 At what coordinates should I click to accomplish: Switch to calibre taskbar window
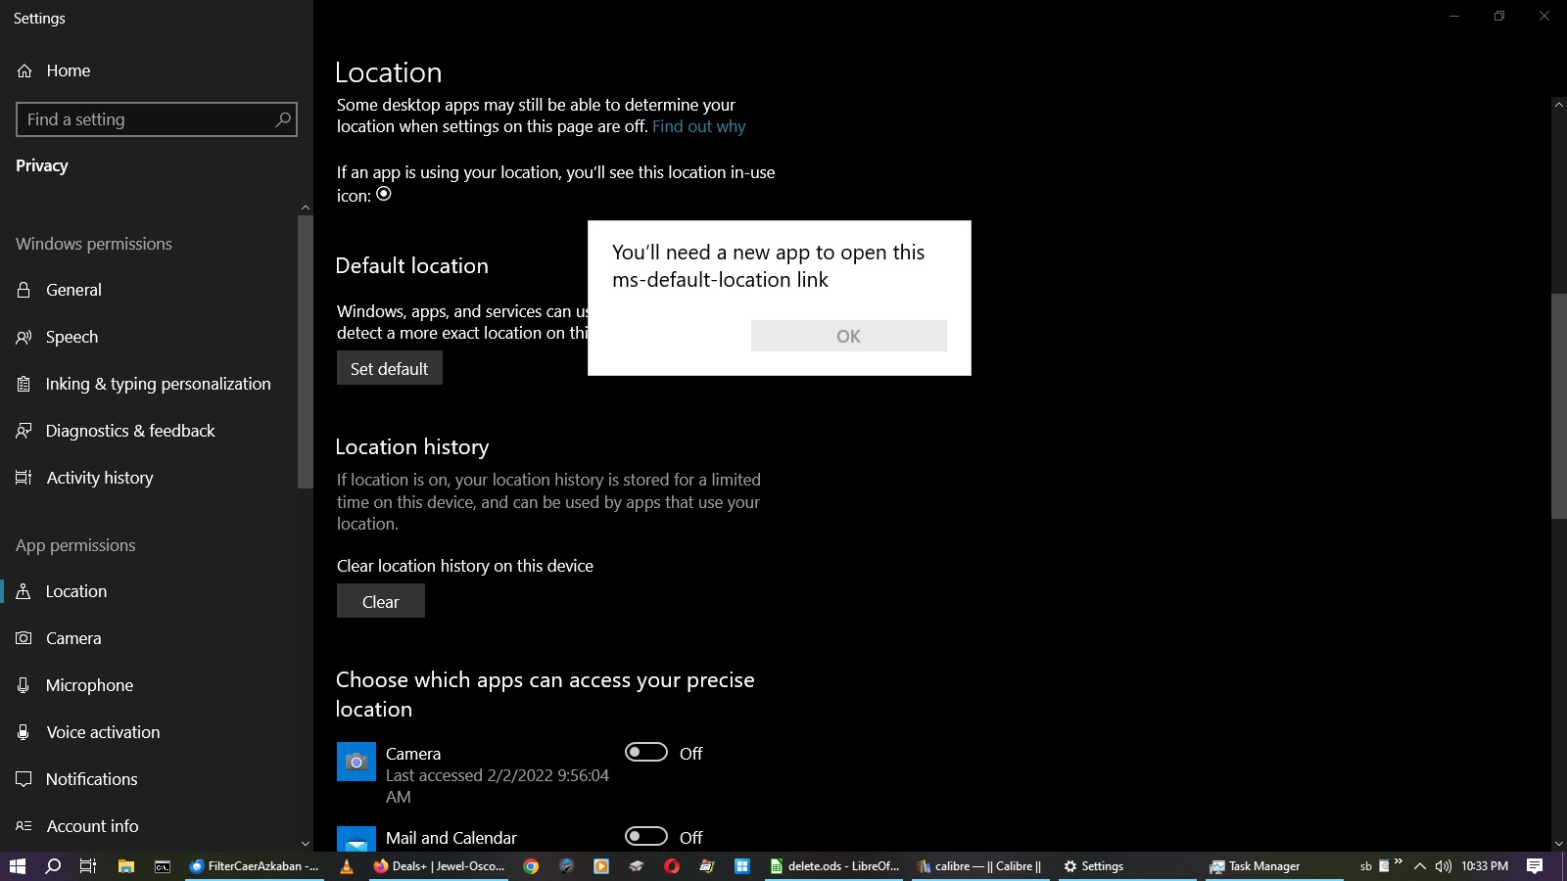pyautogui.click(x=980, y=866)
